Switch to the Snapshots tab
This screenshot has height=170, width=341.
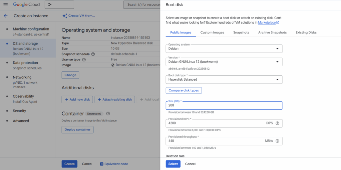coord(241,33)
